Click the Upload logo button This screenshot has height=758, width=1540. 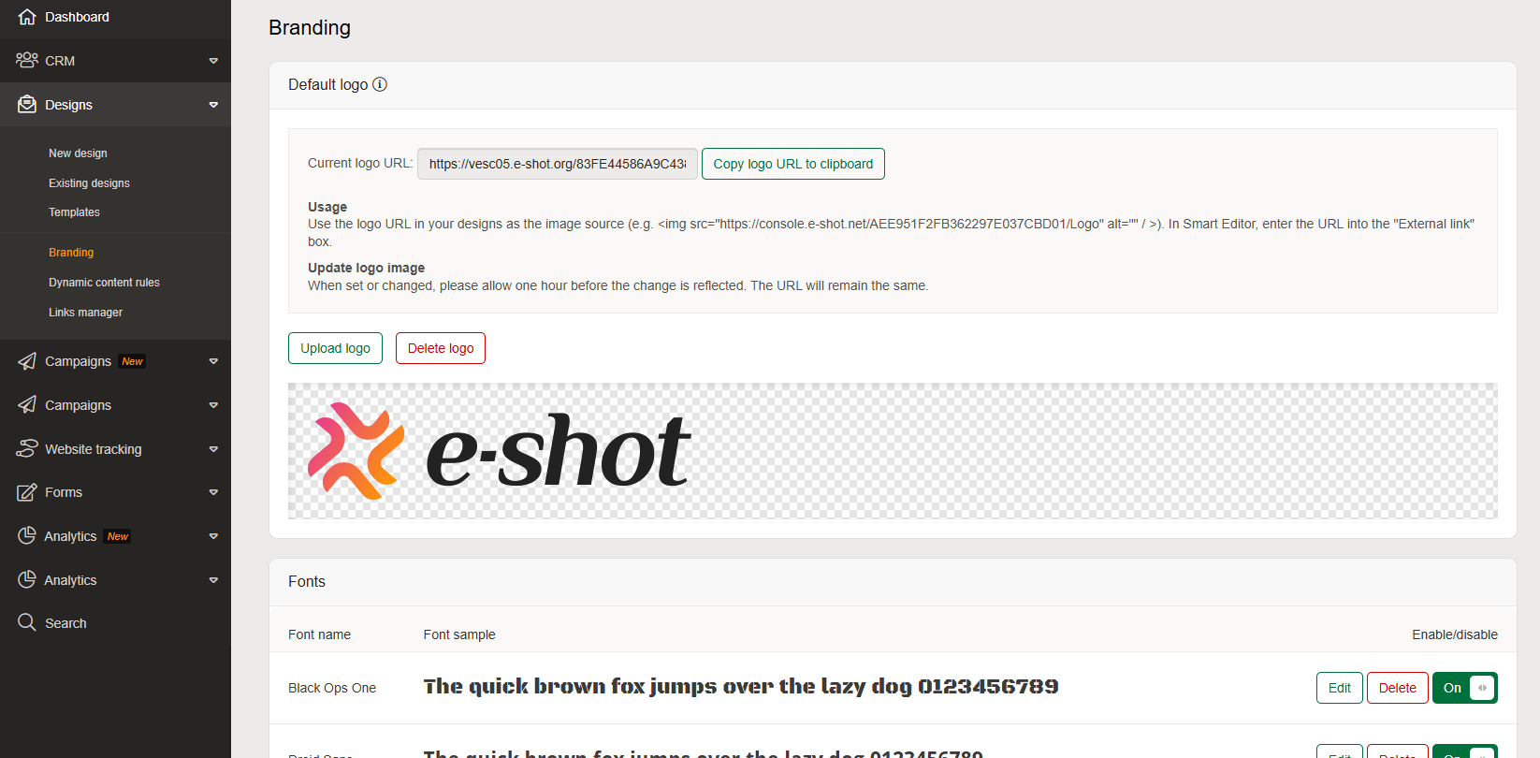coord(335,348)
